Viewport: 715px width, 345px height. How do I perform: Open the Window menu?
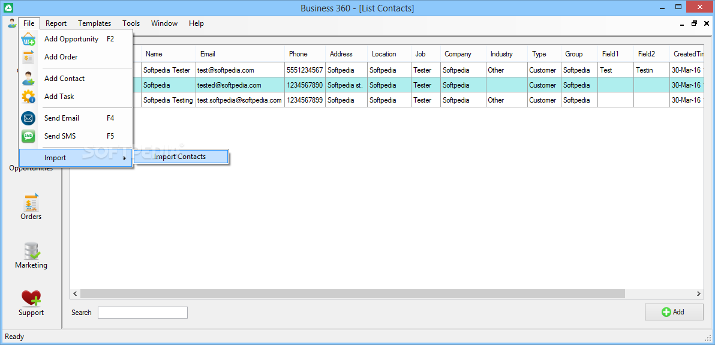click(x=164, y=23)
